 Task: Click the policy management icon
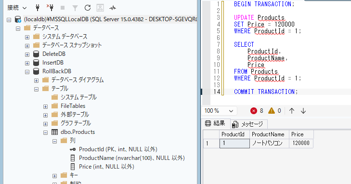100,8
